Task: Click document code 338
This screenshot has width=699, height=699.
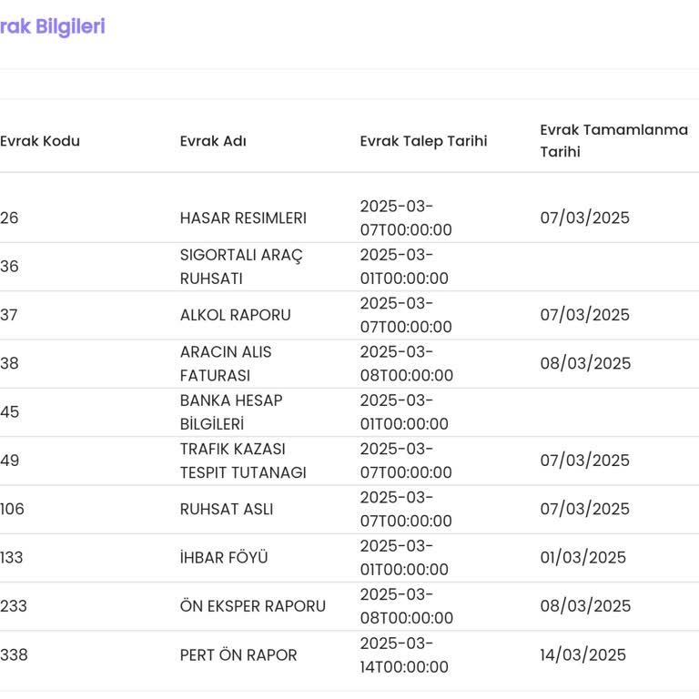Action: (14, 655)
